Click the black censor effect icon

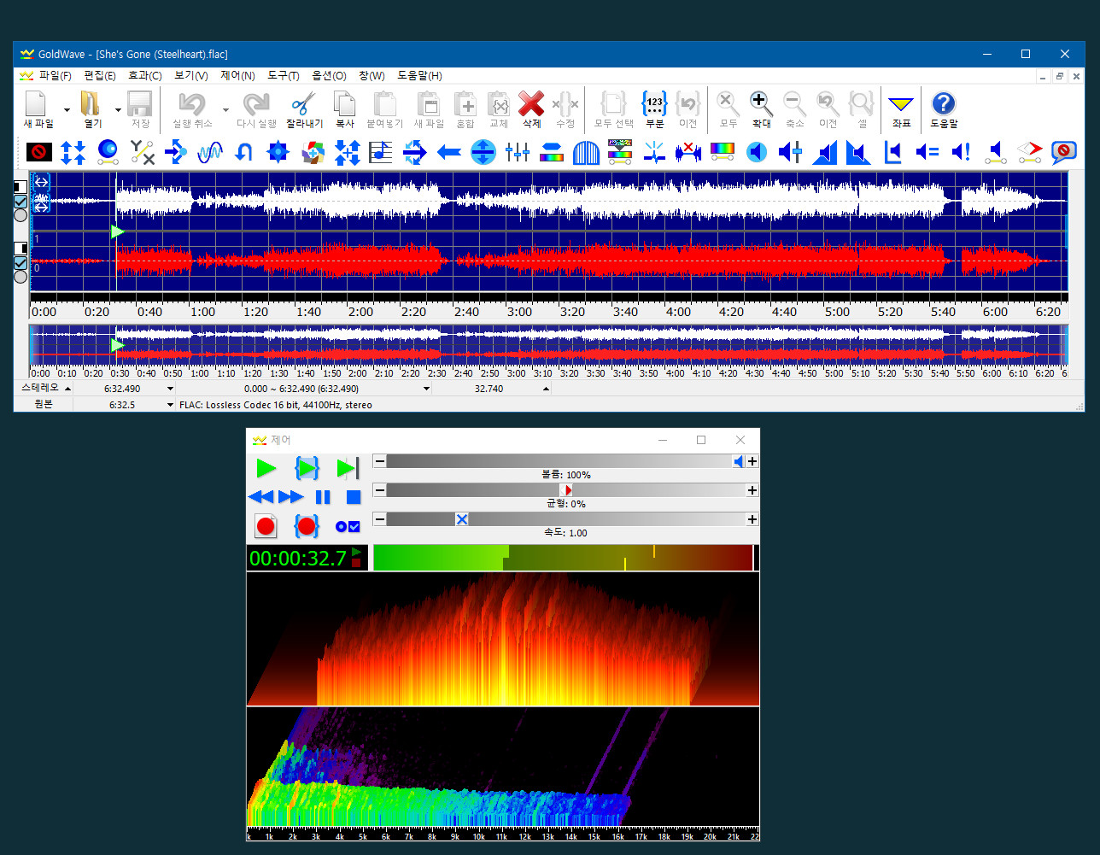click(x=39, y=153)
